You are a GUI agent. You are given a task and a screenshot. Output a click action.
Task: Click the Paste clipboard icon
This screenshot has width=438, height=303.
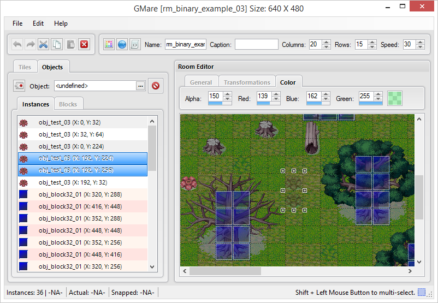(x=70, y=44)
